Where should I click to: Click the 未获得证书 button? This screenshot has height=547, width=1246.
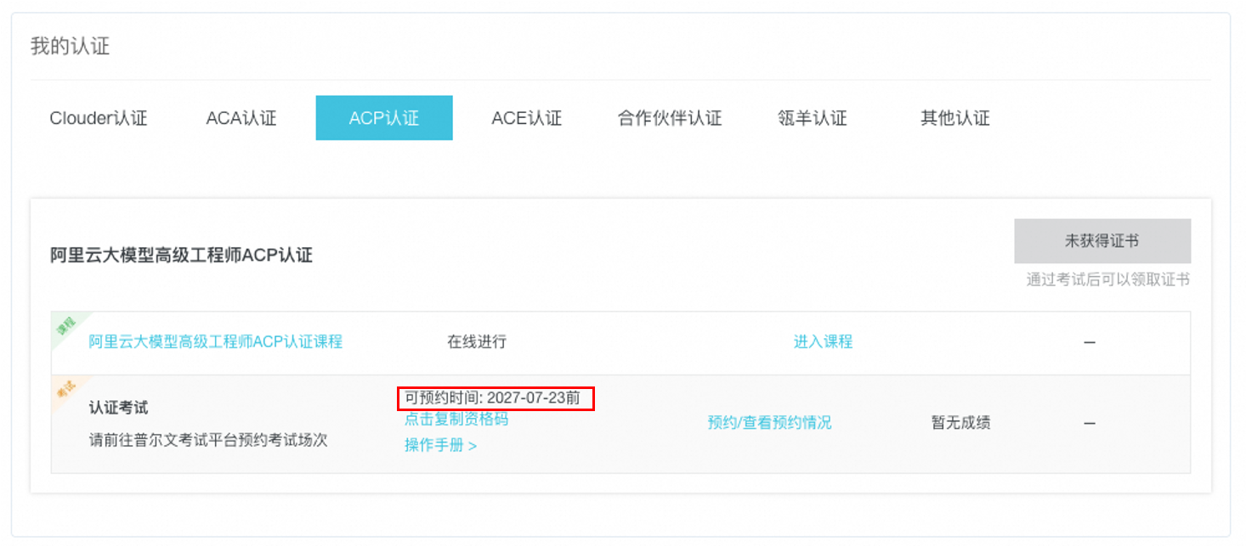1102,241
